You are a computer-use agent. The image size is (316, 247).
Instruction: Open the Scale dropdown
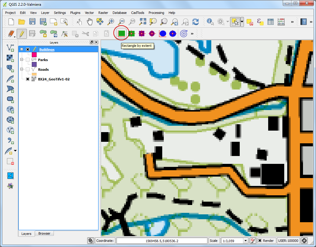tap(245, 241)
